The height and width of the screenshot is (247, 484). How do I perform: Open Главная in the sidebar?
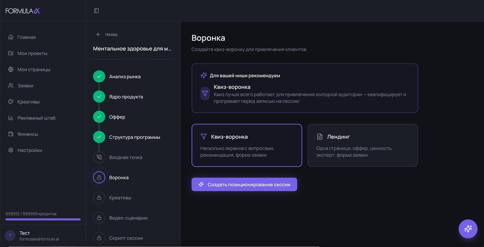click(26, 37)
